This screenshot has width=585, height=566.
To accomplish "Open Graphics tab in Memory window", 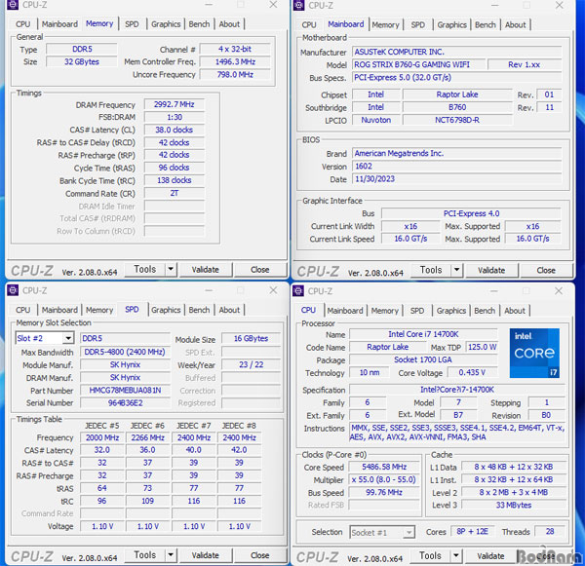I will click(166, 24).
